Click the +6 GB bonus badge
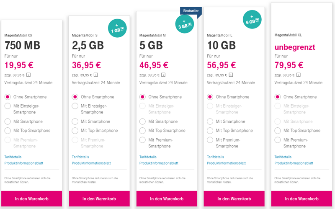The width and height of the screenshot is (335, 209). point(252,19)
